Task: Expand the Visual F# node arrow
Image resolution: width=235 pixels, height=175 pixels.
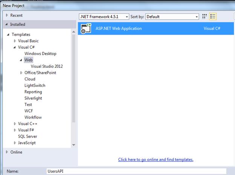Action: click(x=15, y=130)
